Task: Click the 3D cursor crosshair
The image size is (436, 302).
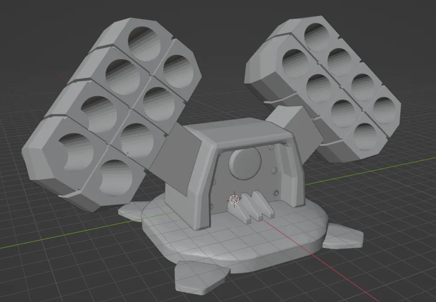Action: point(234,199)
